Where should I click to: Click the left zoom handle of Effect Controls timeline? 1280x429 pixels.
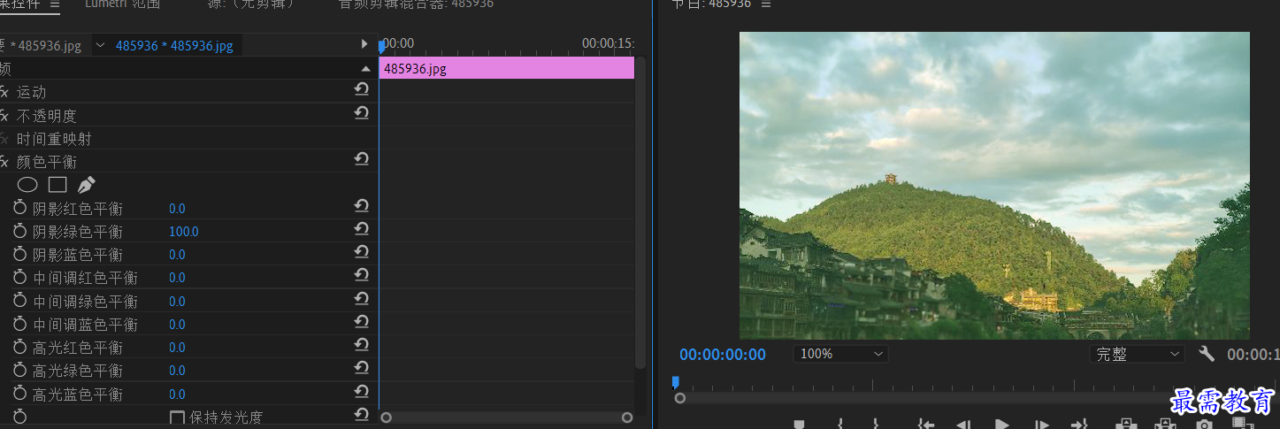click(386, 418)
